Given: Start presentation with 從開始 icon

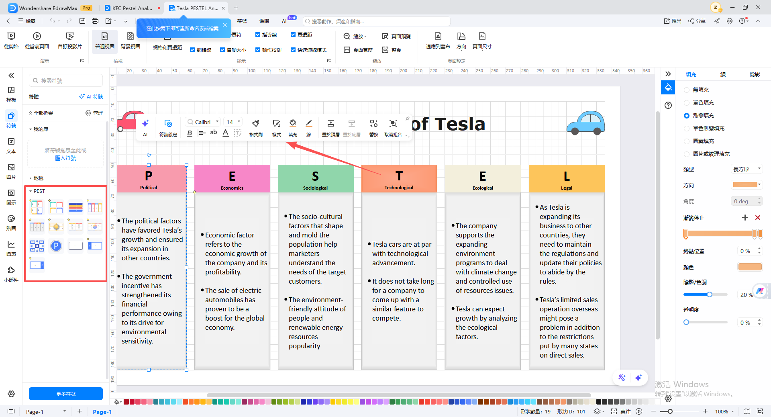Looking at the screenshot, I should tap(11, 41).
